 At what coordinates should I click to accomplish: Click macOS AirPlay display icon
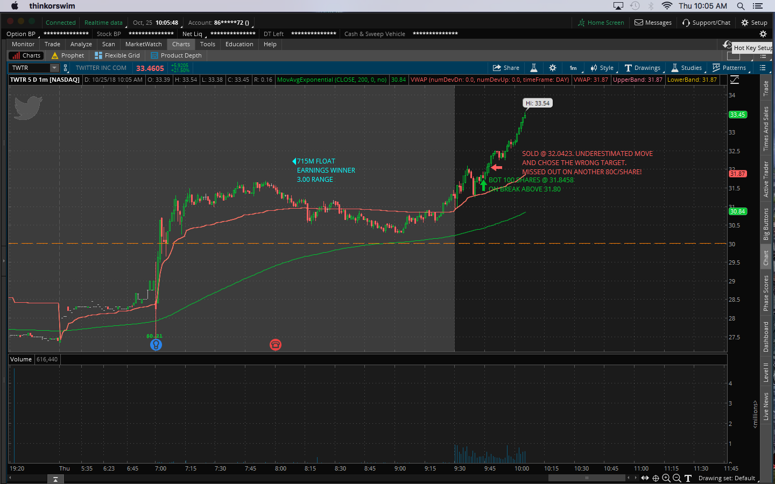618,6
